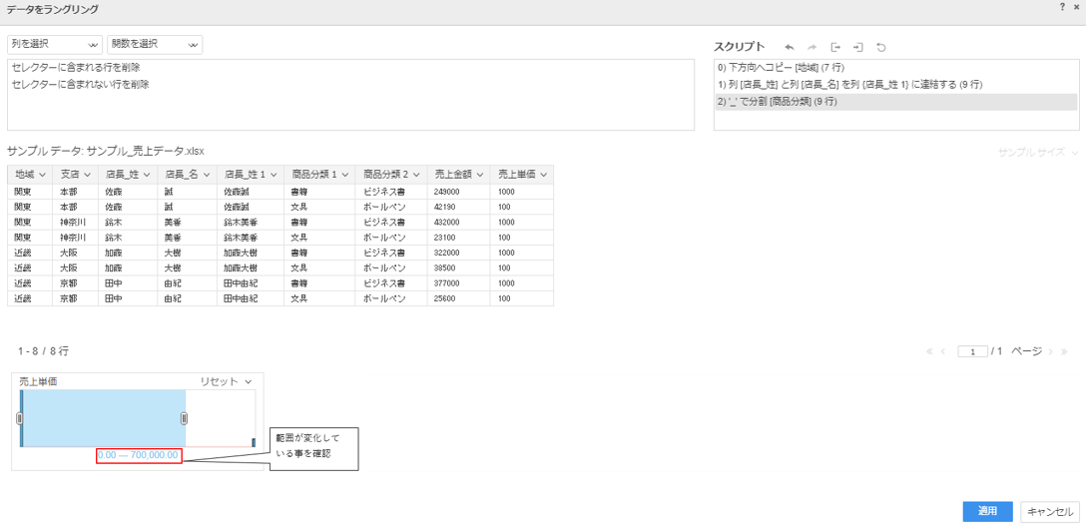Open 売上単価 column header menu
This screenshot has height=524, width=1086.
pos(544,175)
